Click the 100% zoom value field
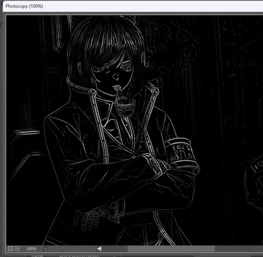Viewport: 263px width, 257px height. [x=32, y=249]
